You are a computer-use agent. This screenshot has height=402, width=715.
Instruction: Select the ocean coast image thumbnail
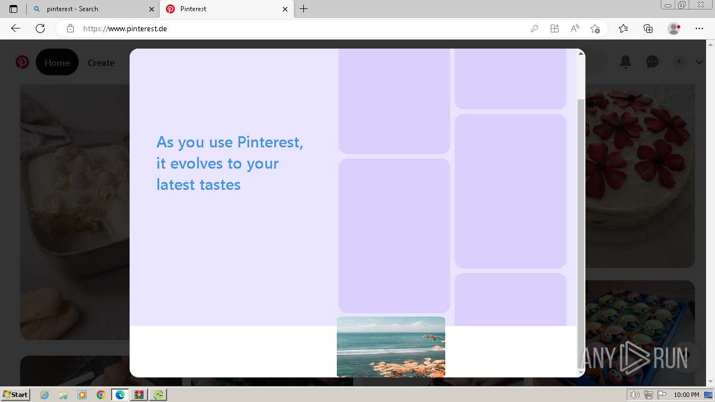(391, 347)
